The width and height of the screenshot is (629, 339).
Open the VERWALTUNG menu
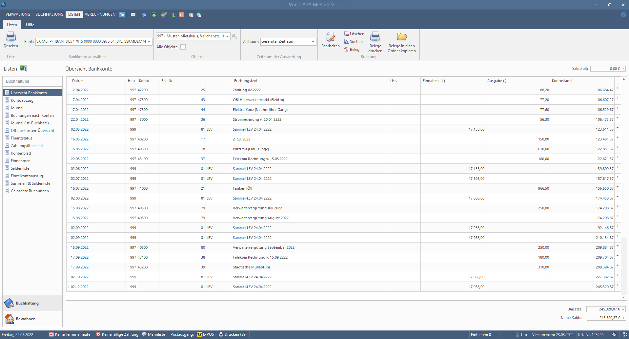pyautogui.click(x=18, y=14)
